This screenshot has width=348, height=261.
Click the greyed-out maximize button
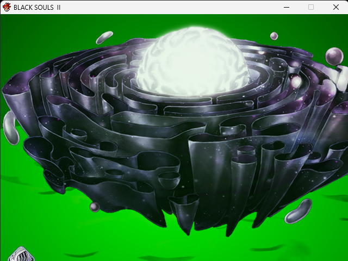(x=311, y=7)
